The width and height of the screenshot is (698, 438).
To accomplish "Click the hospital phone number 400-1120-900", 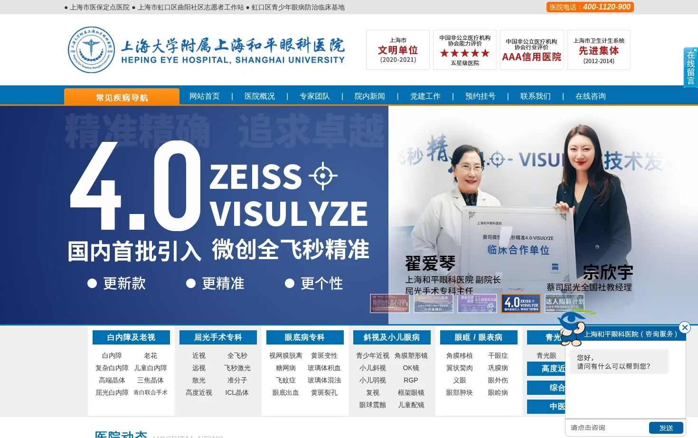I will coord(606,7).
